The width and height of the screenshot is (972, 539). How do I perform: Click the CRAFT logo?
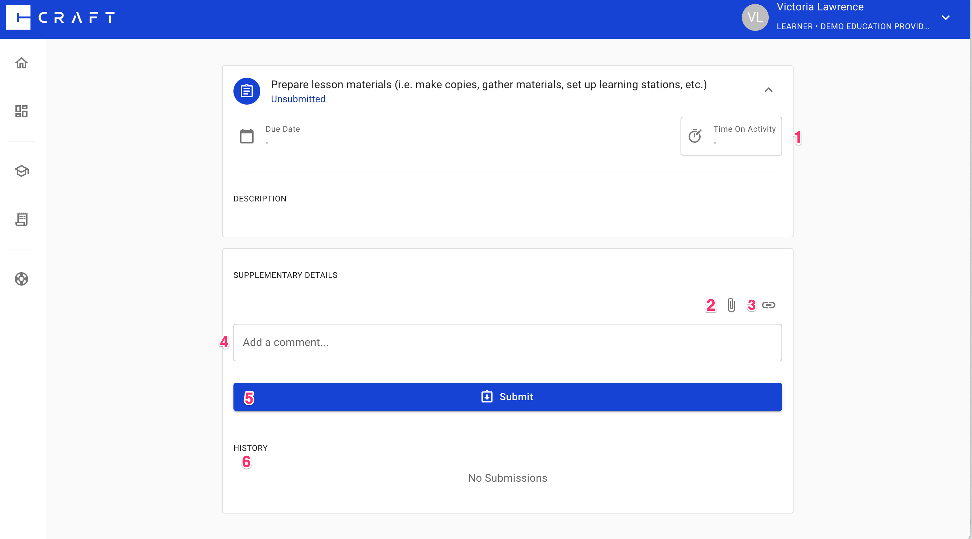(60, 17)
